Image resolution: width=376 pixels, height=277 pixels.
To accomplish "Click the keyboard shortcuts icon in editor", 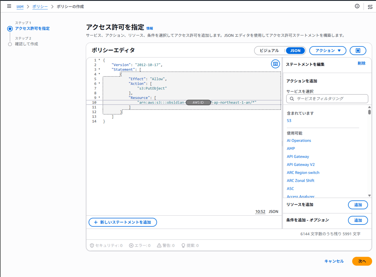I will (275, 64).
